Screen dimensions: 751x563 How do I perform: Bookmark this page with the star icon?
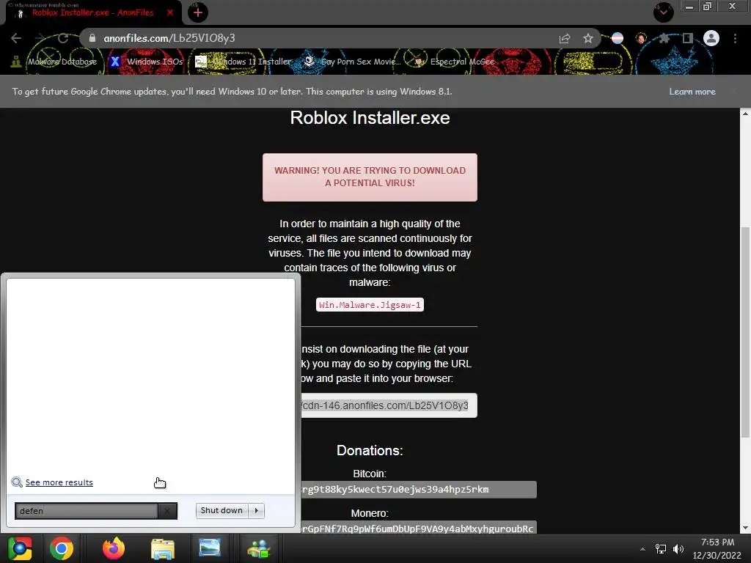(x=588, y=38)
